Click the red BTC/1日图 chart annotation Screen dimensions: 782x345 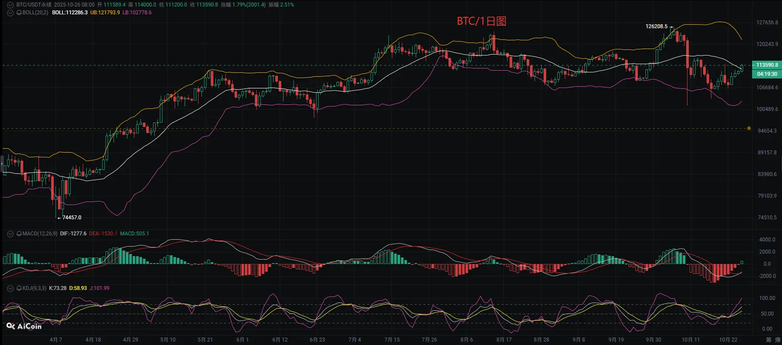tap(482, 21)
